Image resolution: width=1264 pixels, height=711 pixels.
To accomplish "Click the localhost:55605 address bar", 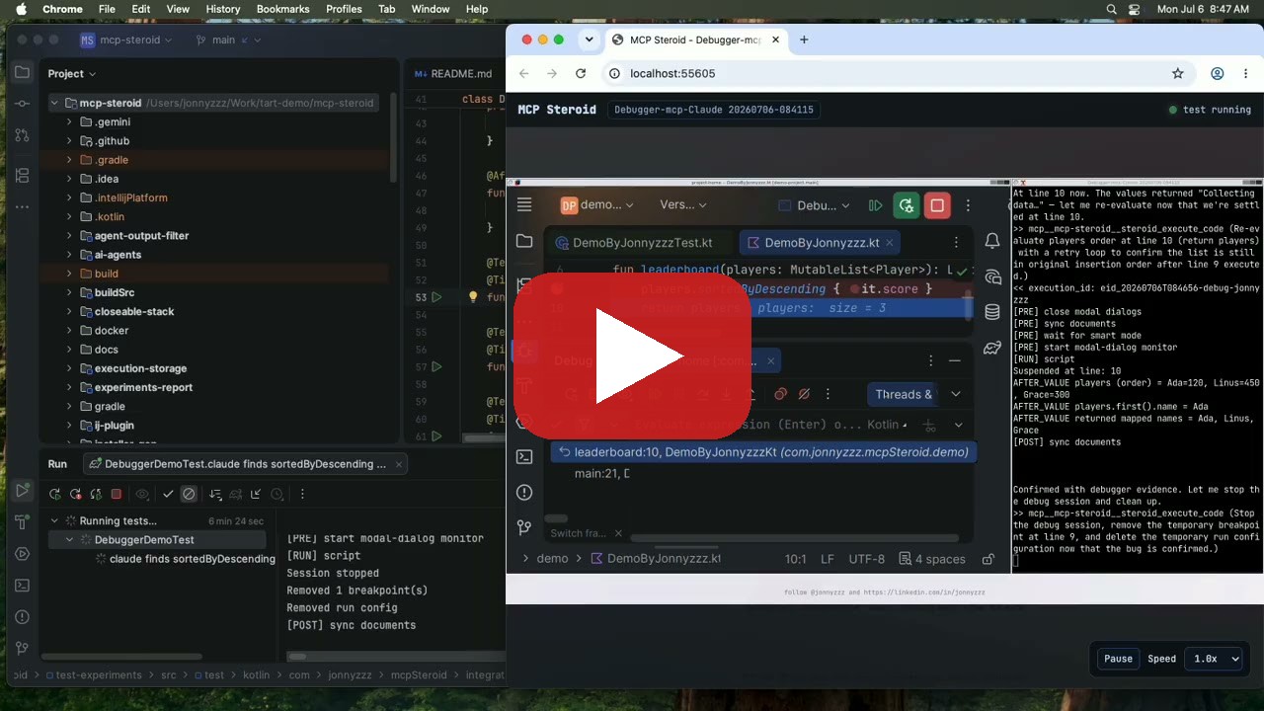I will [x=671, y=73].
